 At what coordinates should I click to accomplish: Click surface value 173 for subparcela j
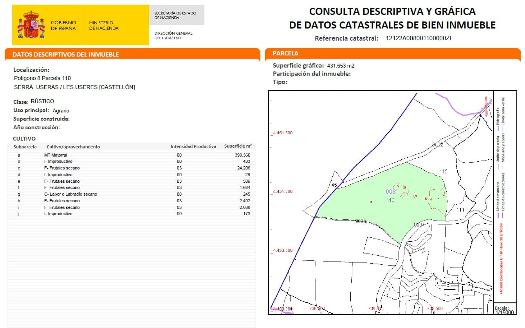[x=247, y=214]
